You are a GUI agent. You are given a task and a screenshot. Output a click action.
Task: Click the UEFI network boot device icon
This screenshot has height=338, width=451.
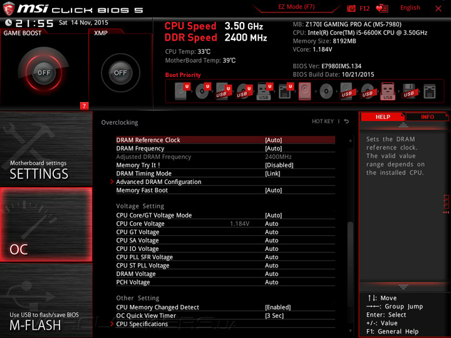[x=286, y=91]
